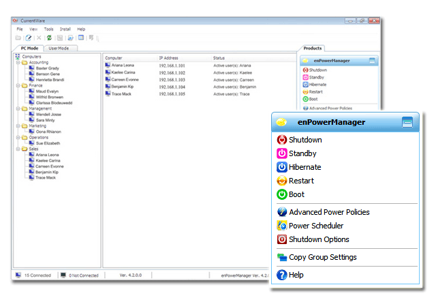This screenshot has width=436, height=300.
Task: Click the small Shutdown entry in the Products pane
Action: tap(315, 70)
